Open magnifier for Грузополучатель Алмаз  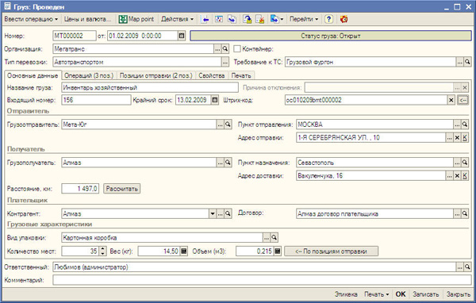tap(228, 163)
